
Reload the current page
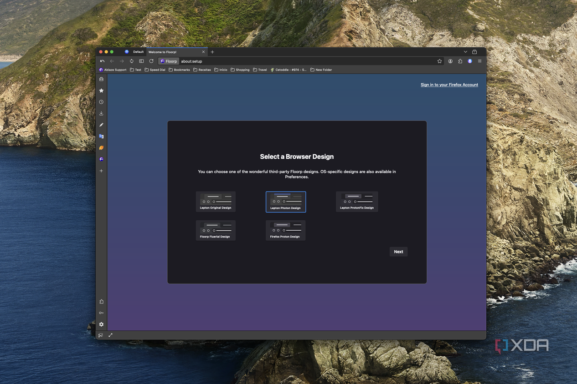(x=151, y=61)
